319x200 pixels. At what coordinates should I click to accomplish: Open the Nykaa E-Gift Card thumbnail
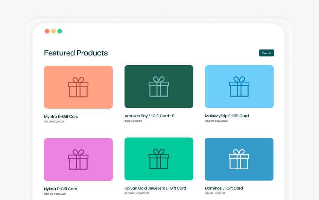coord(78,160)
